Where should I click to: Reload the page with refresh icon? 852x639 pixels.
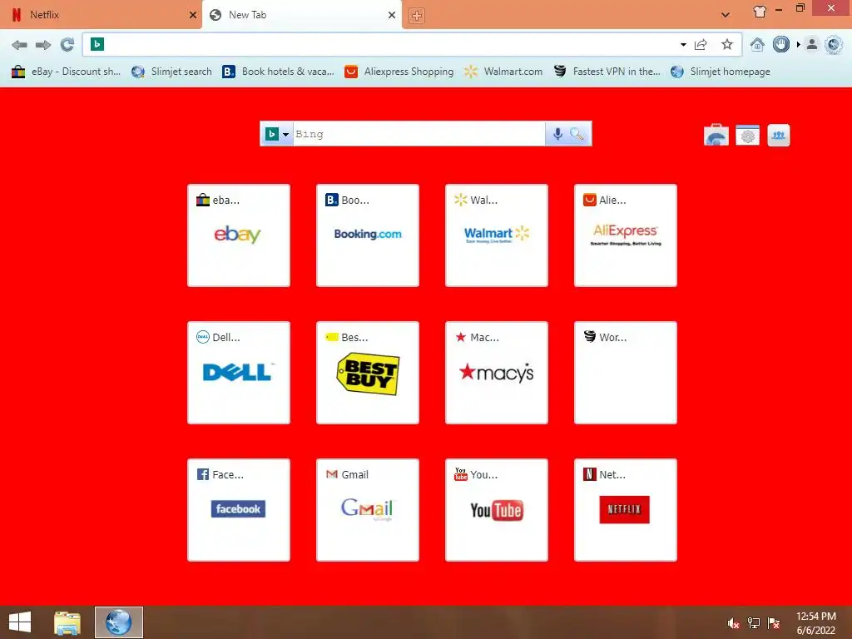pyautogui.click(x=67, y=45)
